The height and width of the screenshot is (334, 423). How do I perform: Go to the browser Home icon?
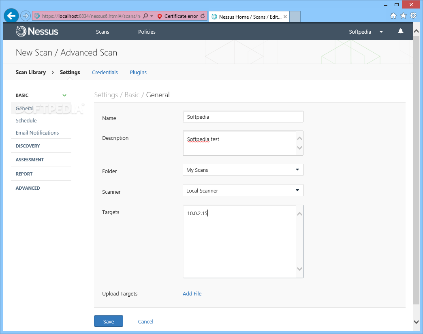pos(393,16)
